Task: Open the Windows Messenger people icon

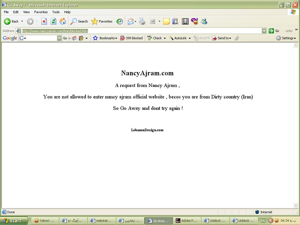Action: click(x=204, y=21)
